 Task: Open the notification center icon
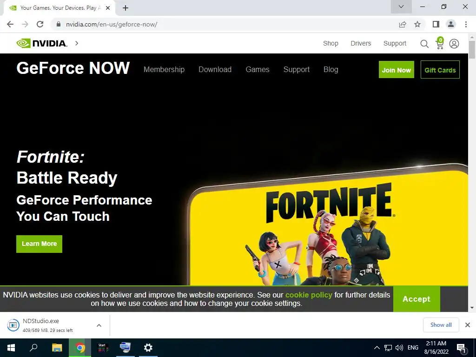[462, 348]
